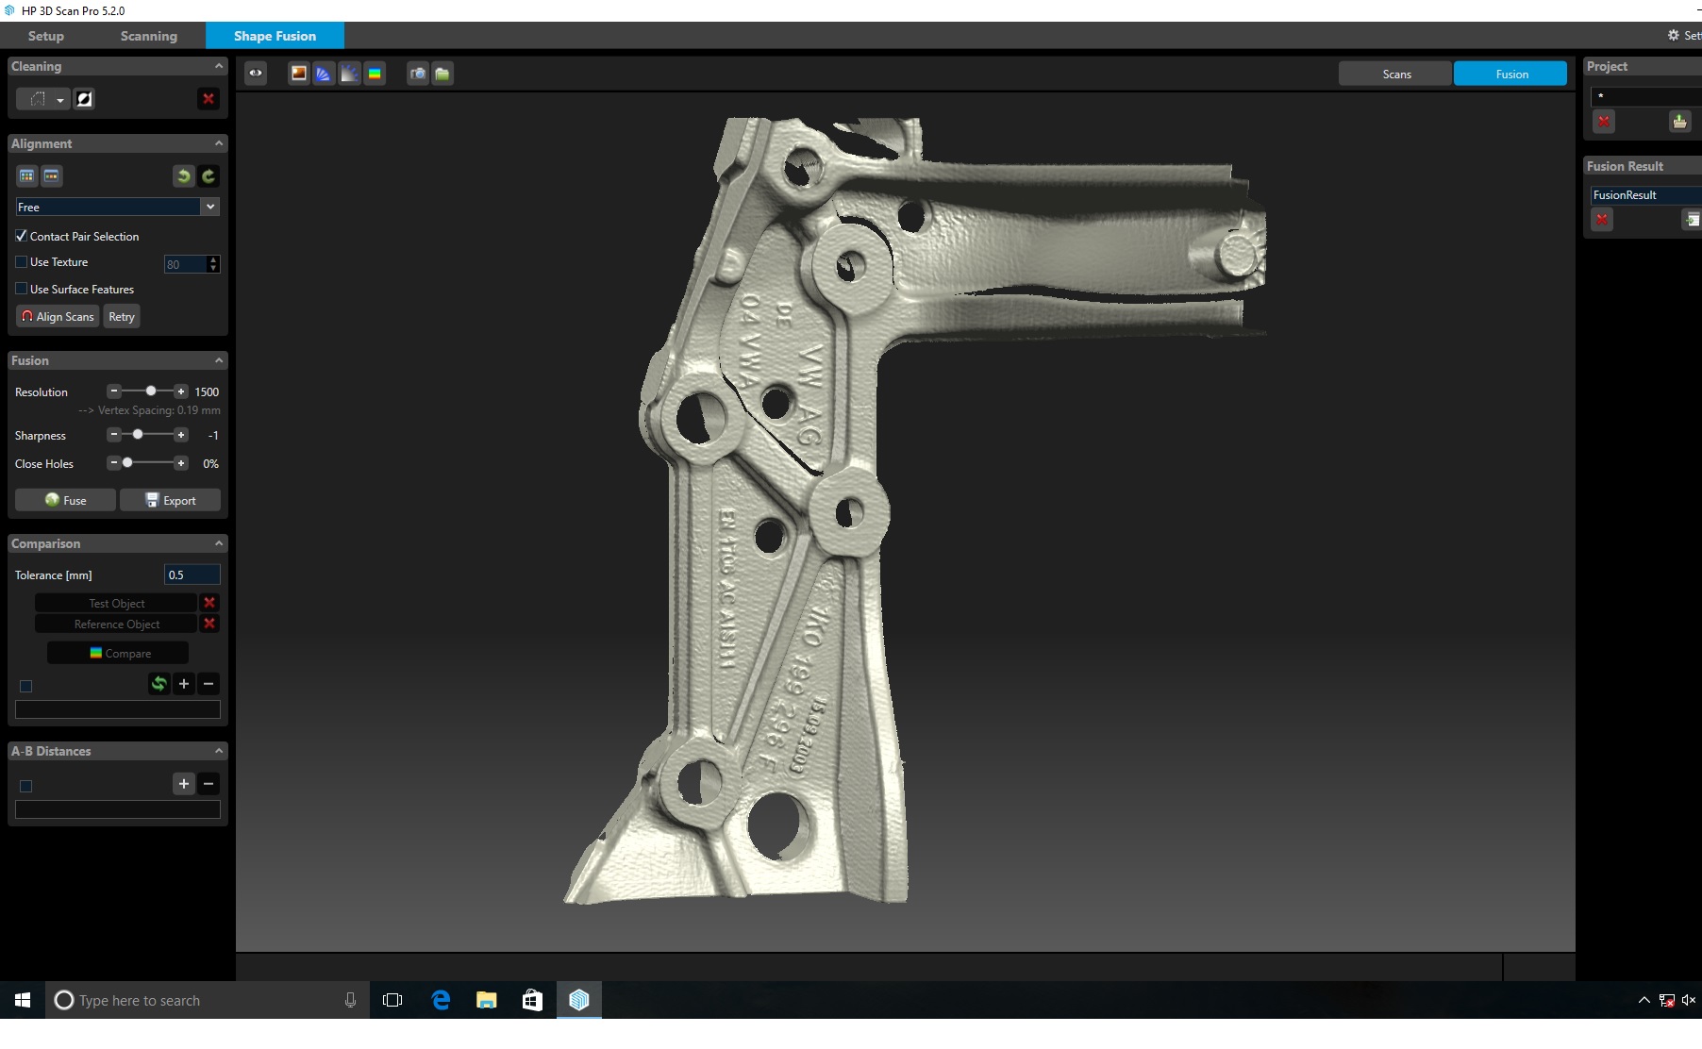Click the Resolution slider handle

[151, 391]
